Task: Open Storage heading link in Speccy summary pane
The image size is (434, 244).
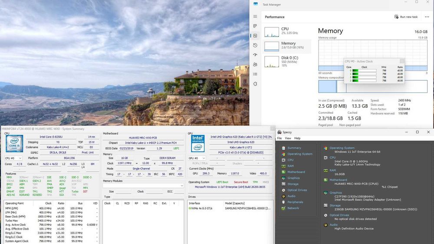Action: point(335,205)
